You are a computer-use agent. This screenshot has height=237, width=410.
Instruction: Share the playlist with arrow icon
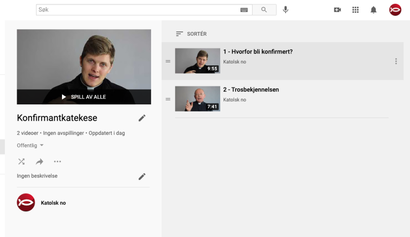pyautogui.click(x=40, y=162)
